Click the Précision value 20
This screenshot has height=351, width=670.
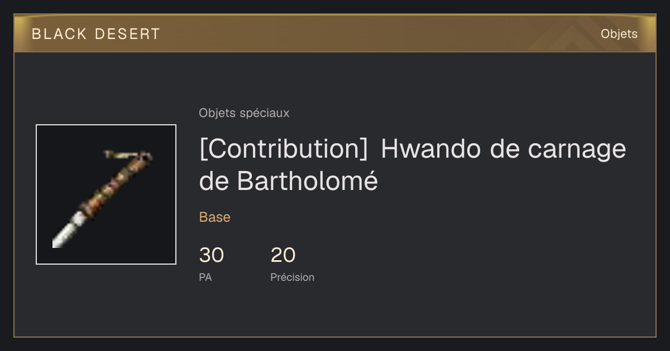click(283, 255)
